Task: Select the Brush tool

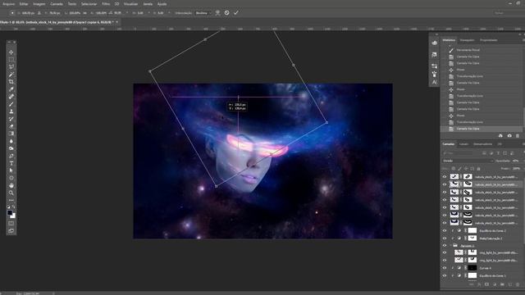Action: point(11,104)
